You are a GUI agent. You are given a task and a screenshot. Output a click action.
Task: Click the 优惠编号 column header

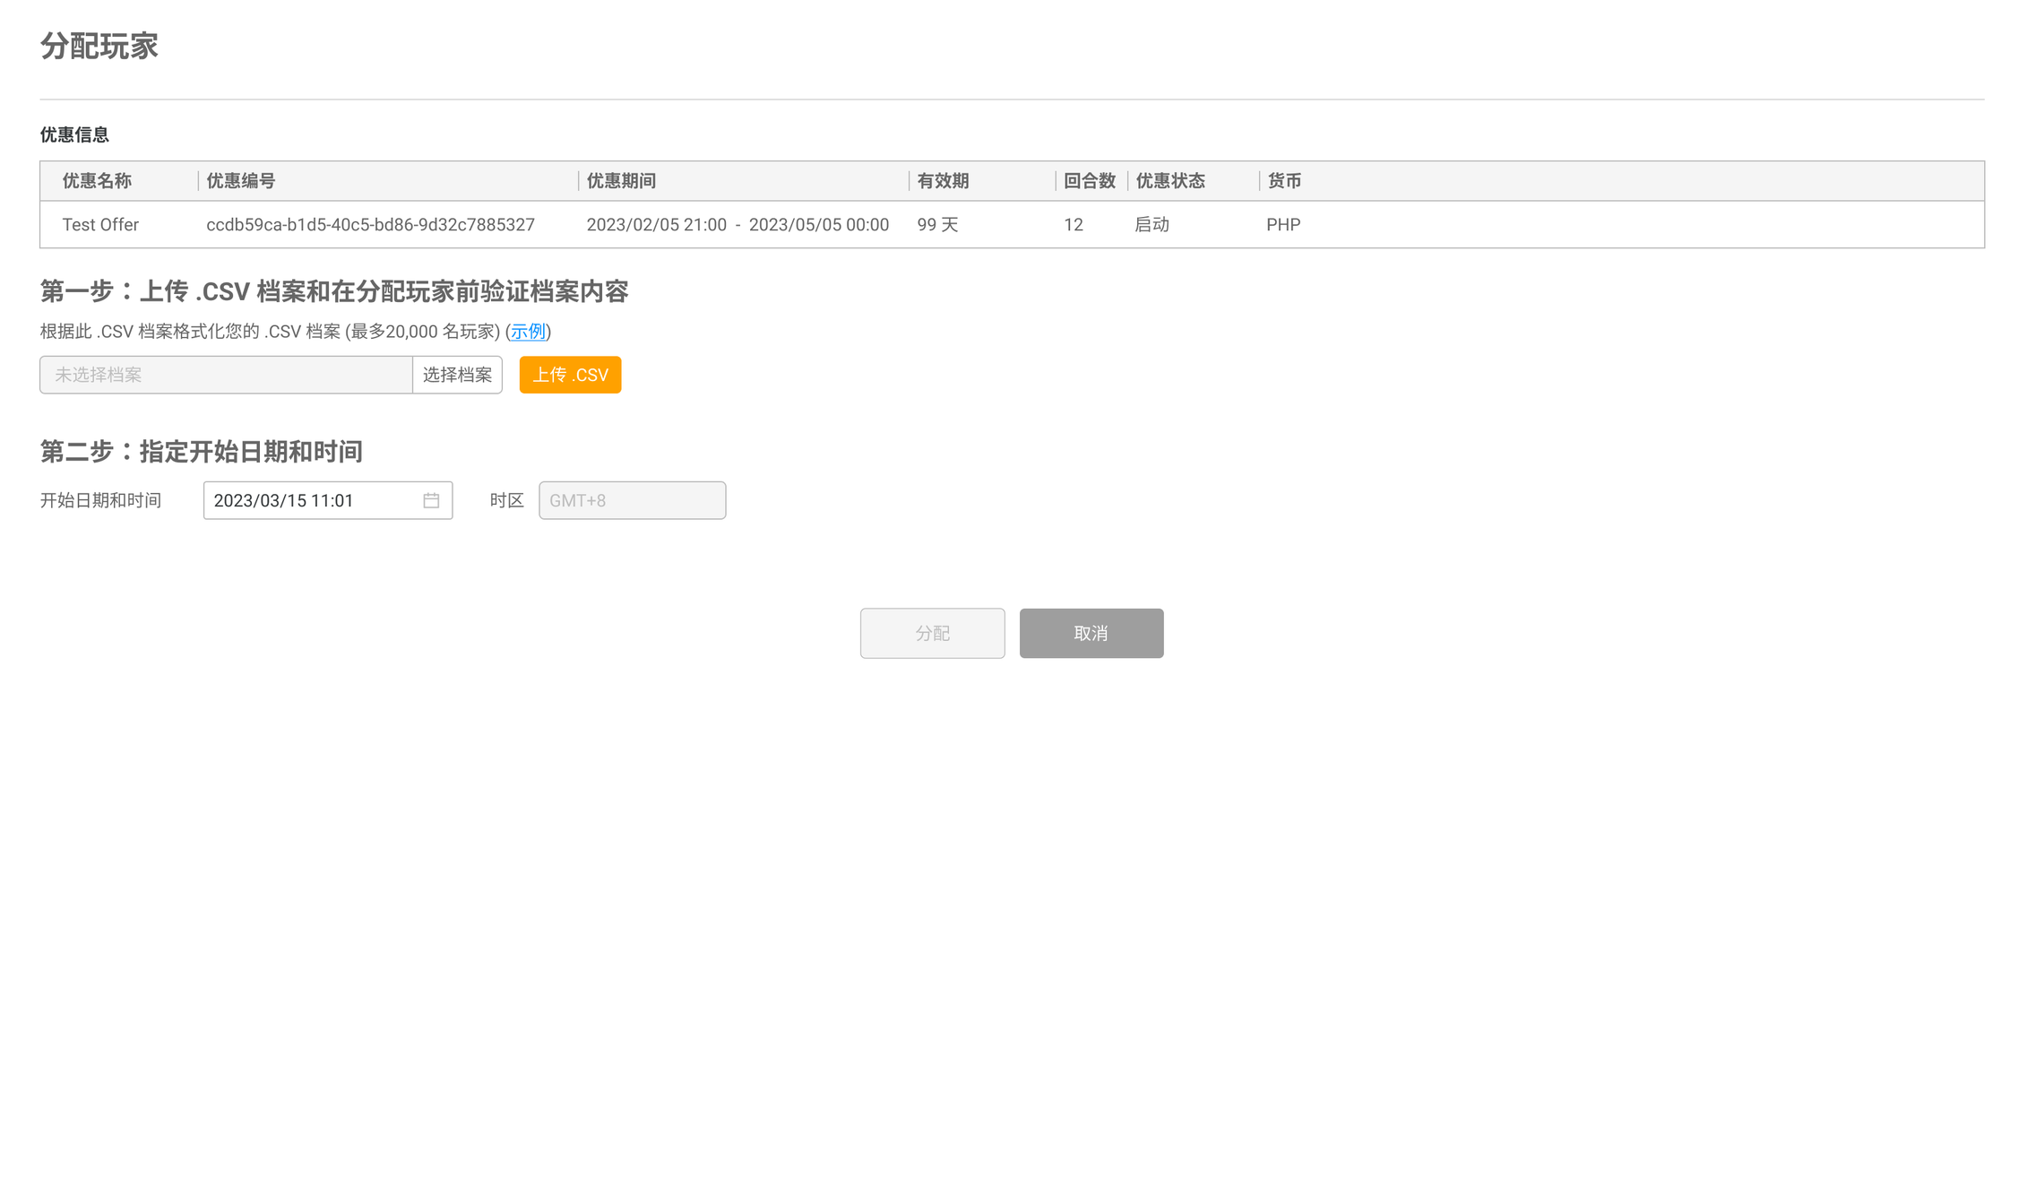240,181
